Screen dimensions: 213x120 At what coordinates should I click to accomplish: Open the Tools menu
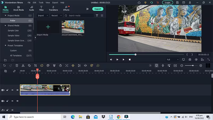(x=41, y=3)
